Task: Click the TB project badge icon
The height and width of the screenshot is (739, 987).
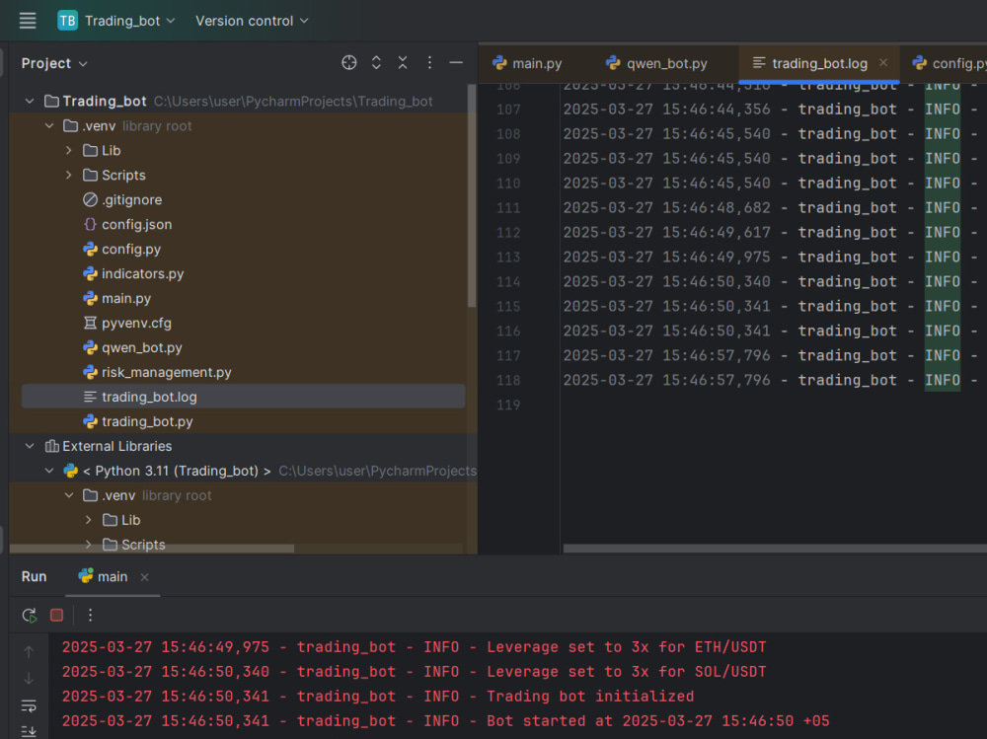Action: pyautogui.click(x=67, y=21)
